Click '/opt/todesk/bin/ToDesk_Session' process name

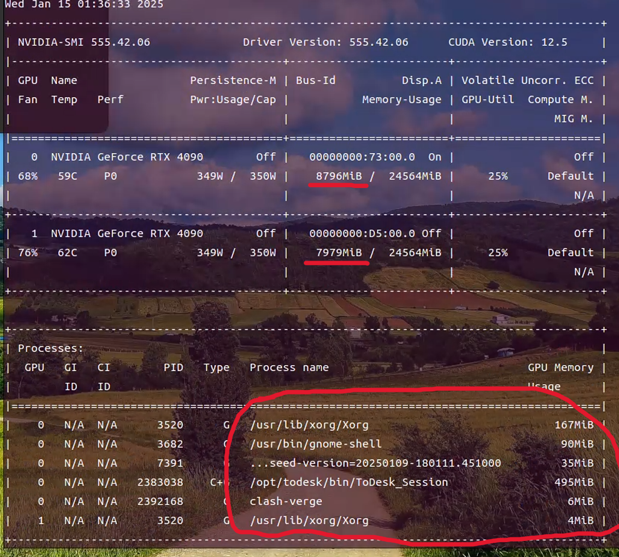[x=349, y=482]
